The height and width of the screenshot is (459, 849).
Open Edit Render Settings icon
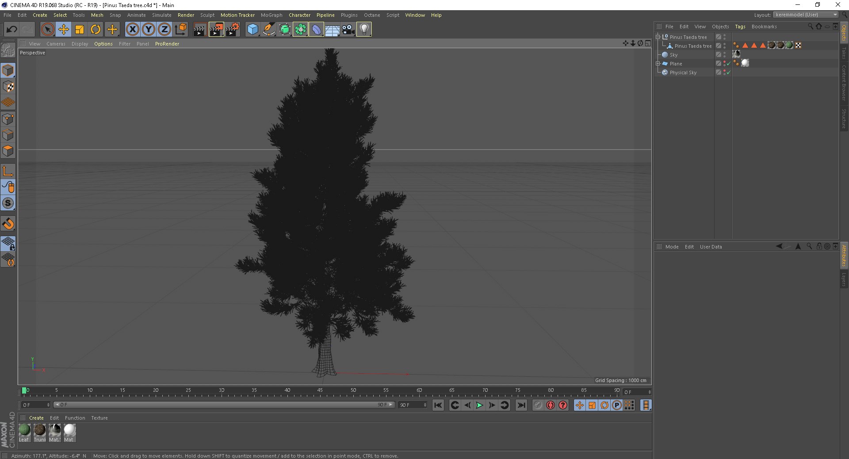point(233,30)
